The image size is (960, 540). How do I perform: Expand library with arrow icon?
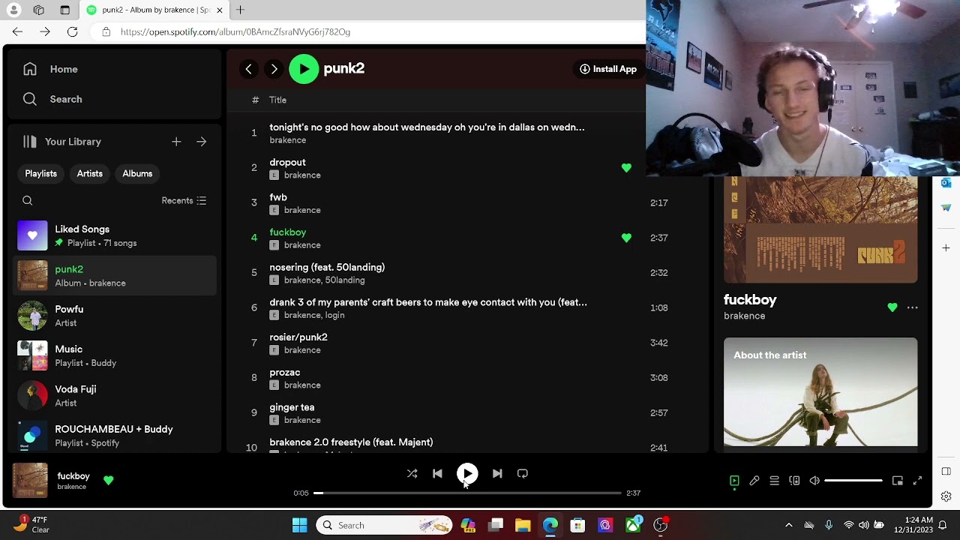tap(201, 142)
